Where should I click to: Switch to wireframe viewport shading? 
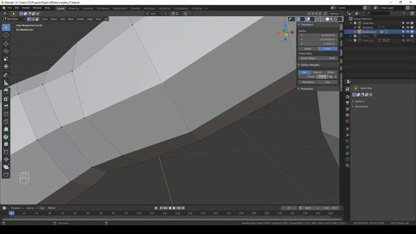324,19
